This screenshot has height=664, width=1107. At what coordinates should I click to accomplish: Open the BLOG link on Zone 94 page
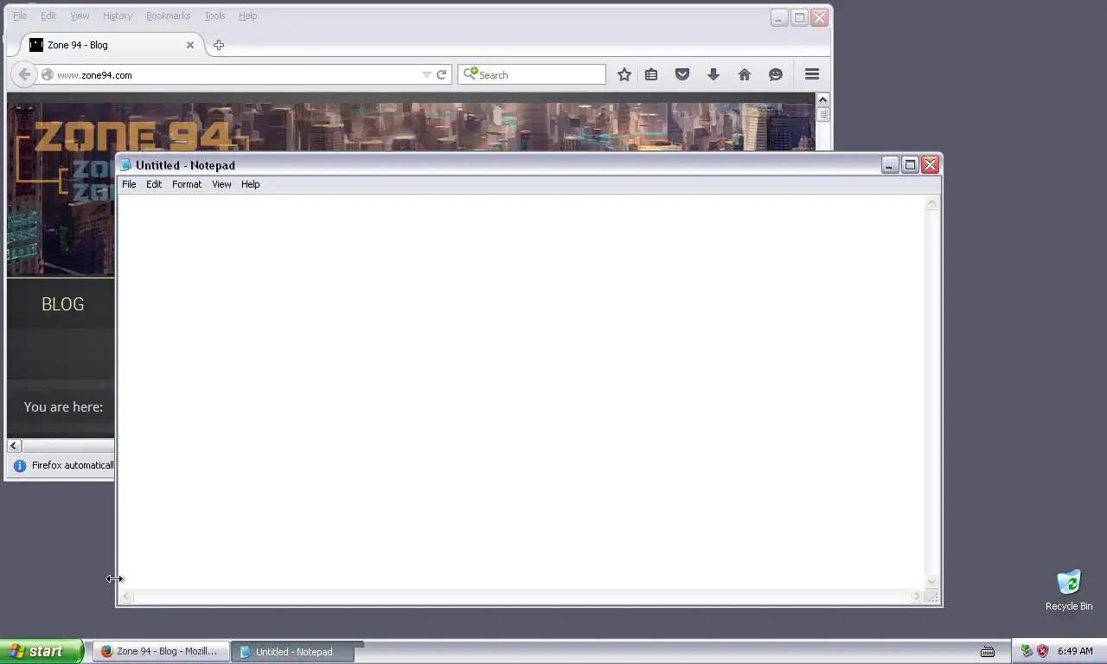point(63,304)
